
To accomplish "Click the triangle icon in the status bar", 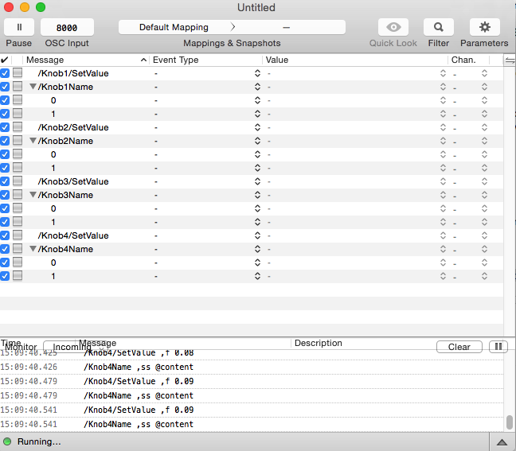I will tap(502, 441).
